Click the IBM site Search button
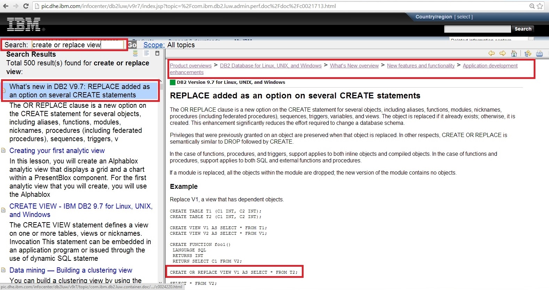 coord(523,29)
